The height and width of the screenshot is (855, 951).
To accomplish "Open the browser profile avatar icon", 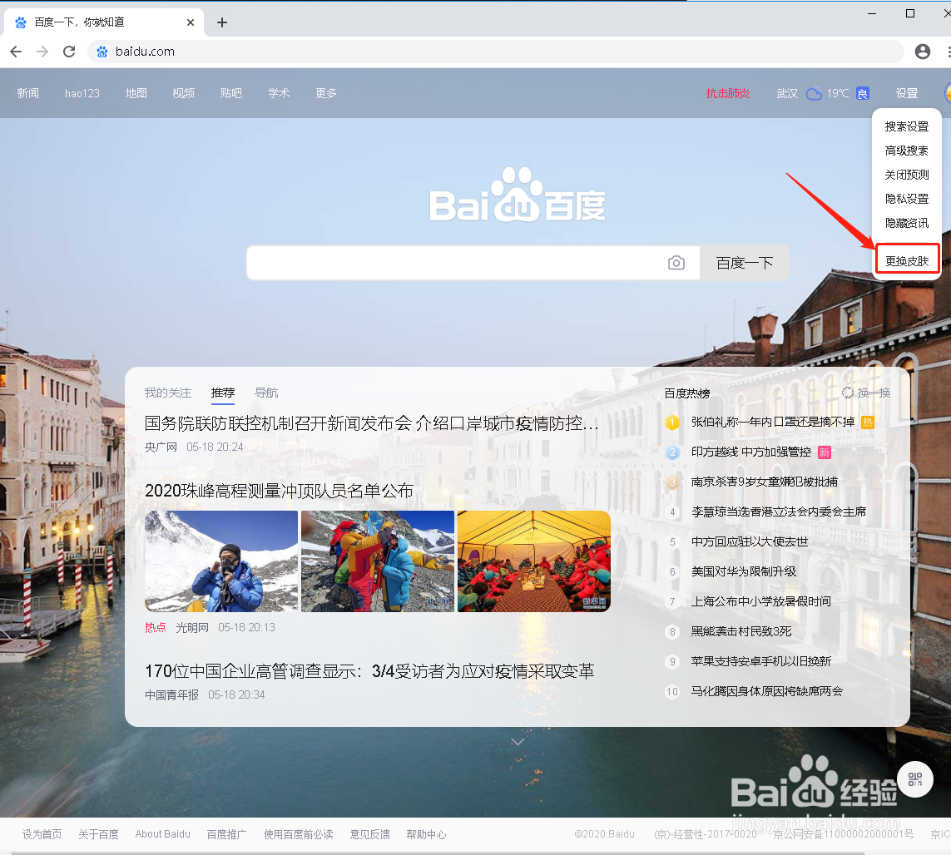I will (x=923, y=52).
